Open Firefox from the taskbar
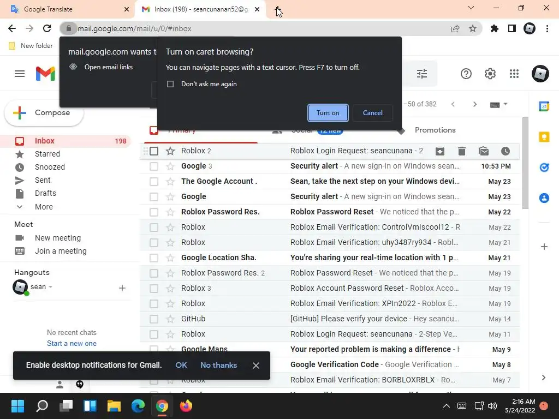Viewport: 559px width, 419px height. pos(186,406)
